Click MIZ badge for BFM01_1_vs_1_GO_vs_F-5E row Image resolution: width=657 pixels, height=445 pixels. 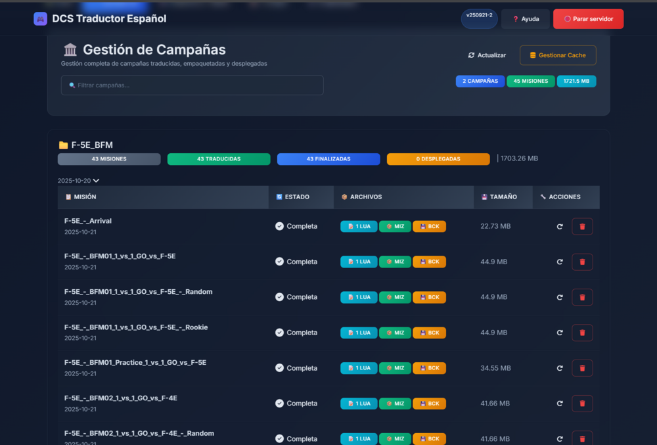point(395,262)
